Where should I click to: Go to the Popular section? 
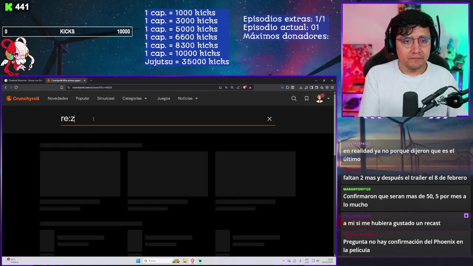(x=82, y=98)
